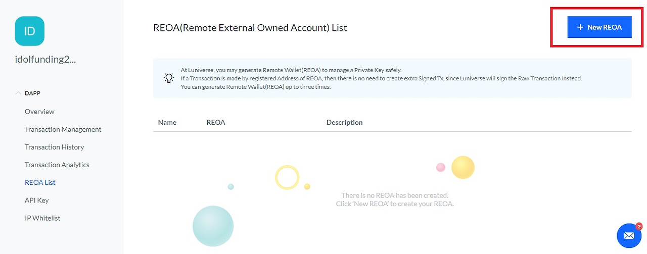Click the Description column header
Image resolution: width=647 pixels, height=254 pixels.
click(x=344, y=122)
